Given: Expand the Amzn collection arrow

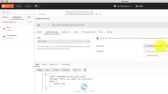Looking at the screenshot, I should 2,29.
